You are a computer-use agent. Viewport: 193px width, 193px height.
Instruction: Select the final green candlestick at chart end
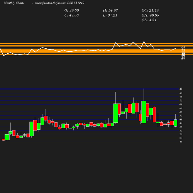tap(175, 123)
